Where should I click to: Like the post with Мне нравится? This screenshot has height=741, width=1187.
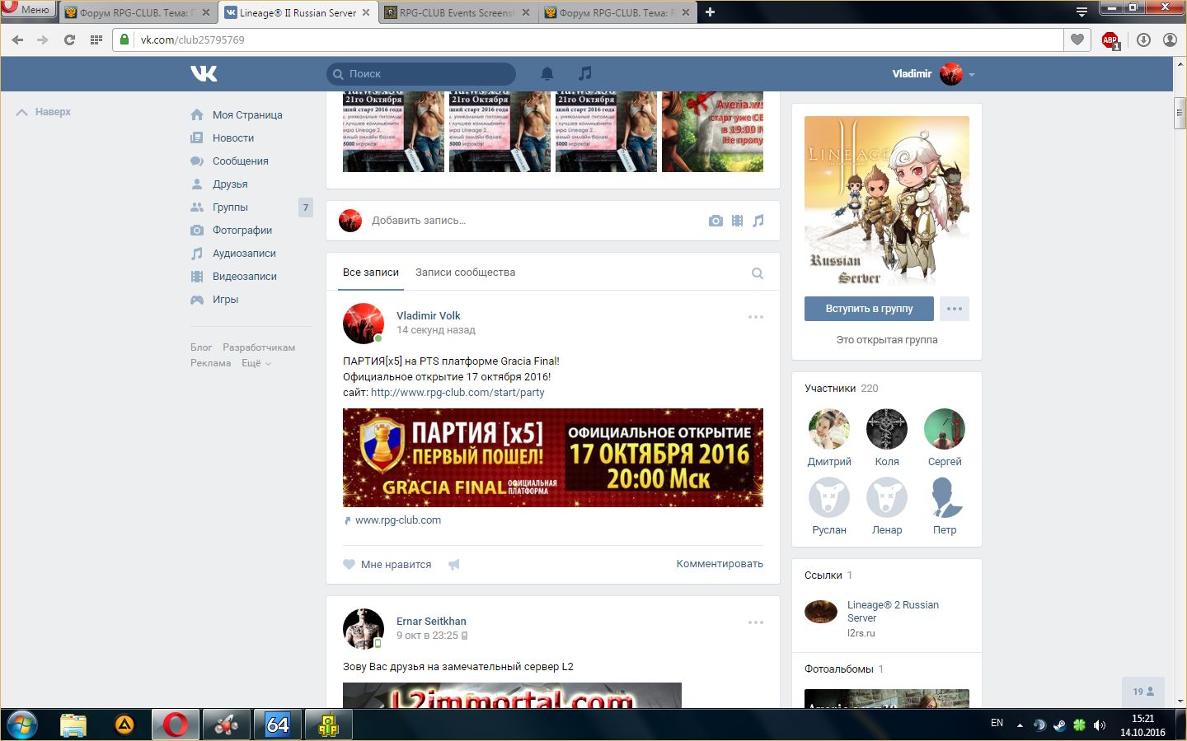(387, 565)
